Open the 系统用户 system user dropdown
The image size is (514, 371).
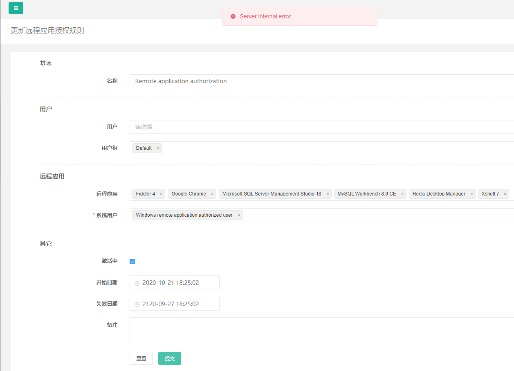click(327, 215)
